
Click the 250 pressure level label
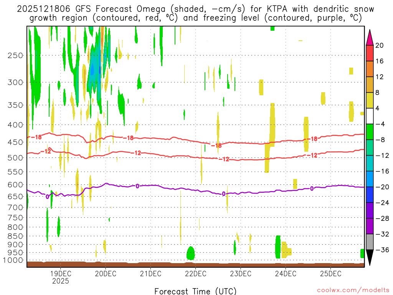pos(15,55)
